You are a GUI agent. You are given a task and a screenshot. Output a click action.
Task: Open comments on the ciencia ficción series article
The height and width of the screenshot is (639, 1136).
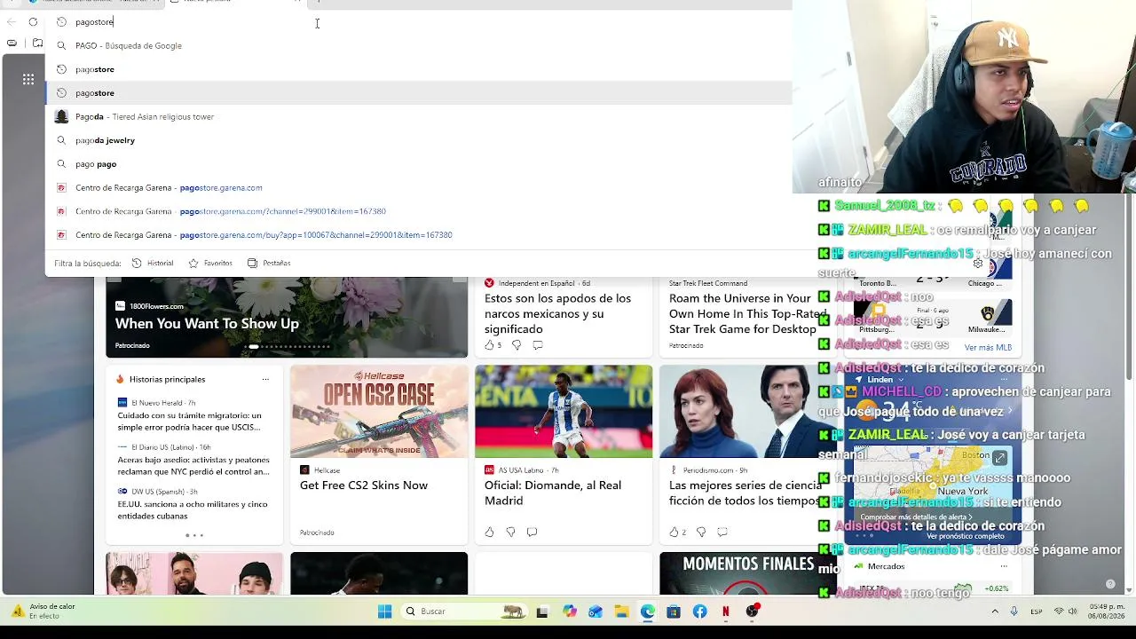722,532
